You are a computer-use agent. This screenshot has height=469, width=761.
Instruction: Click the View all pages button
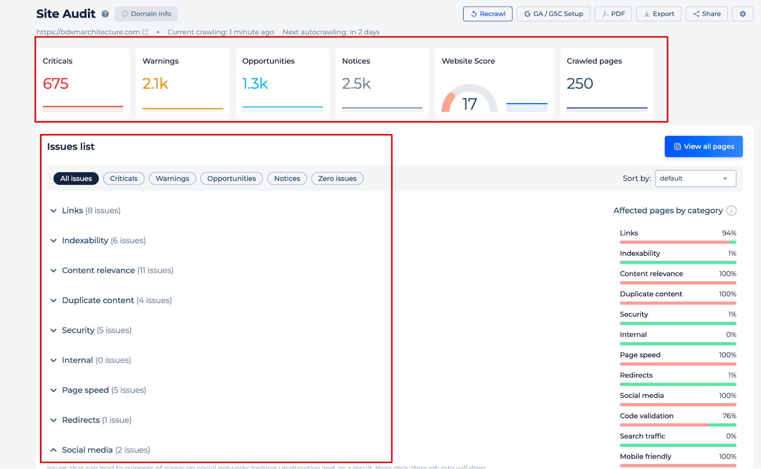704,146
